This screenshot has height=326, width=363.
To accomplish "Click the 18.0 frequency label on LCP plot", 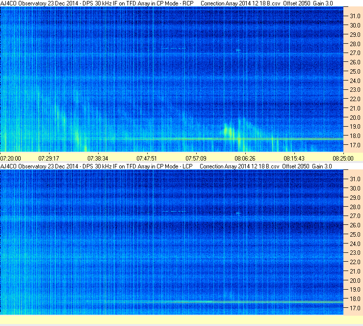I will pos(355,299).
